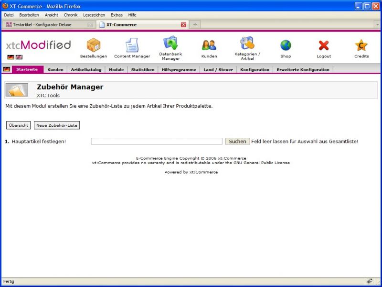Viewport: 382px width, 287px height.
Task: Open the Credits star icon
Action: tap(361, 45)
